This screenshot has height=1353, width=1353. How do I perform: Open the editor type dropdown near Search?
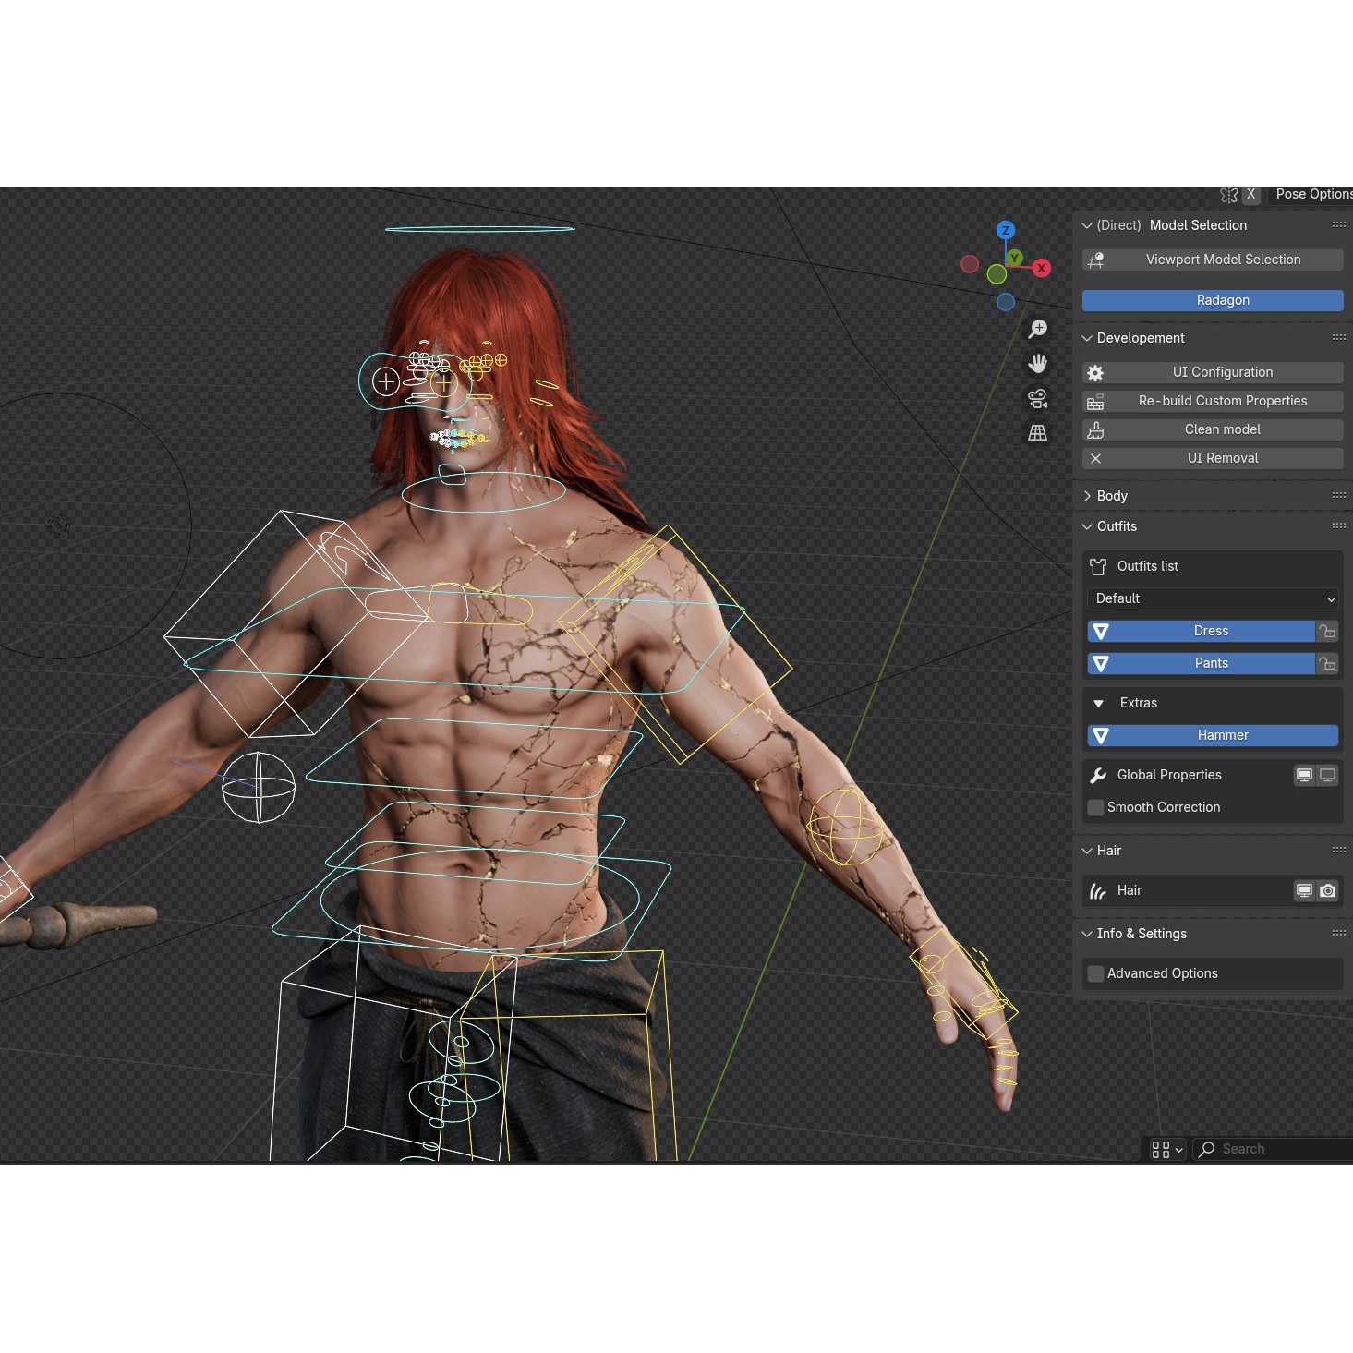pos(1167,1149)
